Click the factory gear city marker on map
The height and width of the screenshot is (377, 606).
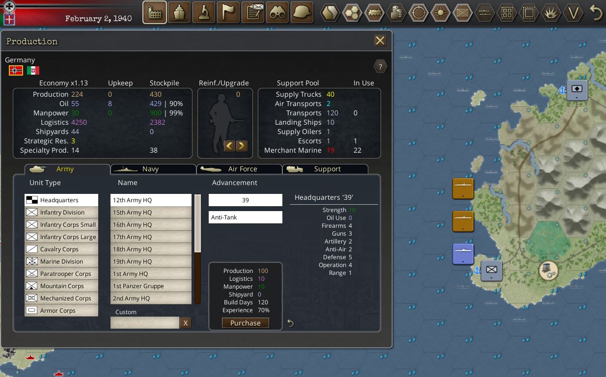coord(549,270)
